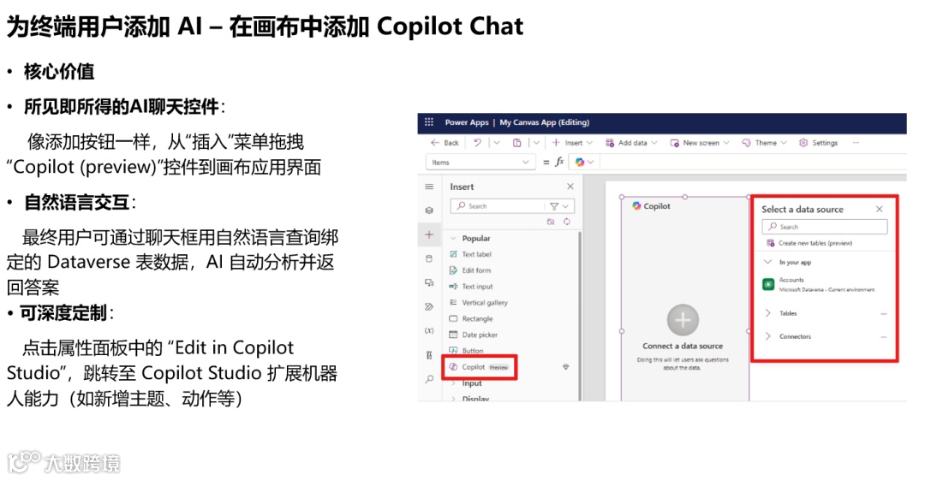925x480 pixels.
Task: Click the green Accounts Dataverse icon
Action: pyautogui.click(x=768, y=284)
